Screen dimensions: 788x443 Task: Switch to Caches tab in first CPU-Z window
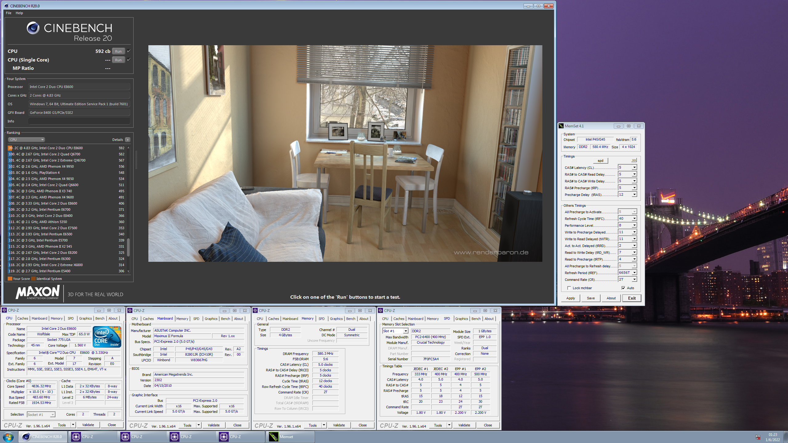point(23,319)
